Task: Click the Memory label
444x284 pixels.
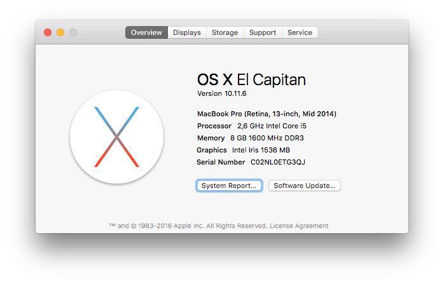Action: 211,138
